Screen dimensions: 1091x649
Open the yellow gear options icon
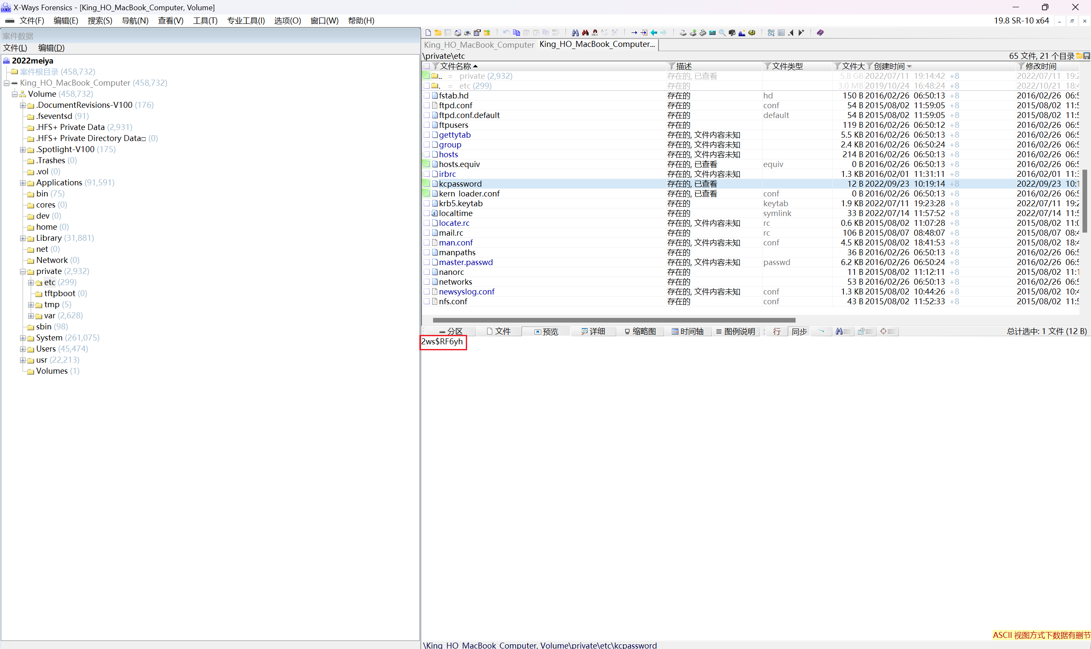coord(752,33)
